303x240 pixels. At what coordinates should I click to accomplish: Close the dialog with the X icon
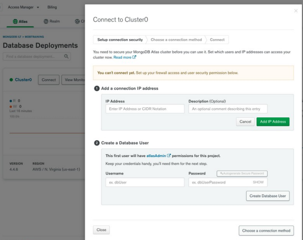point(296,11)
